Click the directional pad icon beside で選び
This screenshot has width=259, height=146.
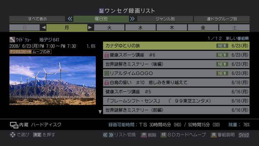pyautogui.click(x=13, y=135)
